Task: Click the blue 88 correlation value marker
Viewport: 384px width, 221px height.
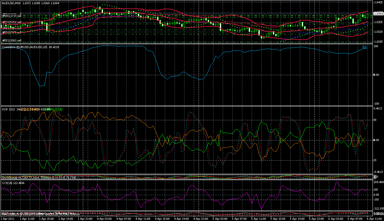Action: click(x=364, y=47)
